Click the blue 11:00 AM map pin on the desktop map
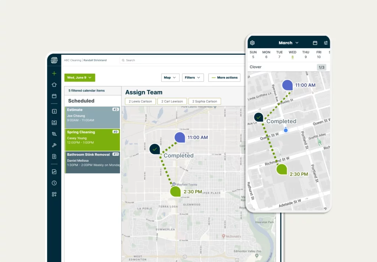 (x=180, y=137)
